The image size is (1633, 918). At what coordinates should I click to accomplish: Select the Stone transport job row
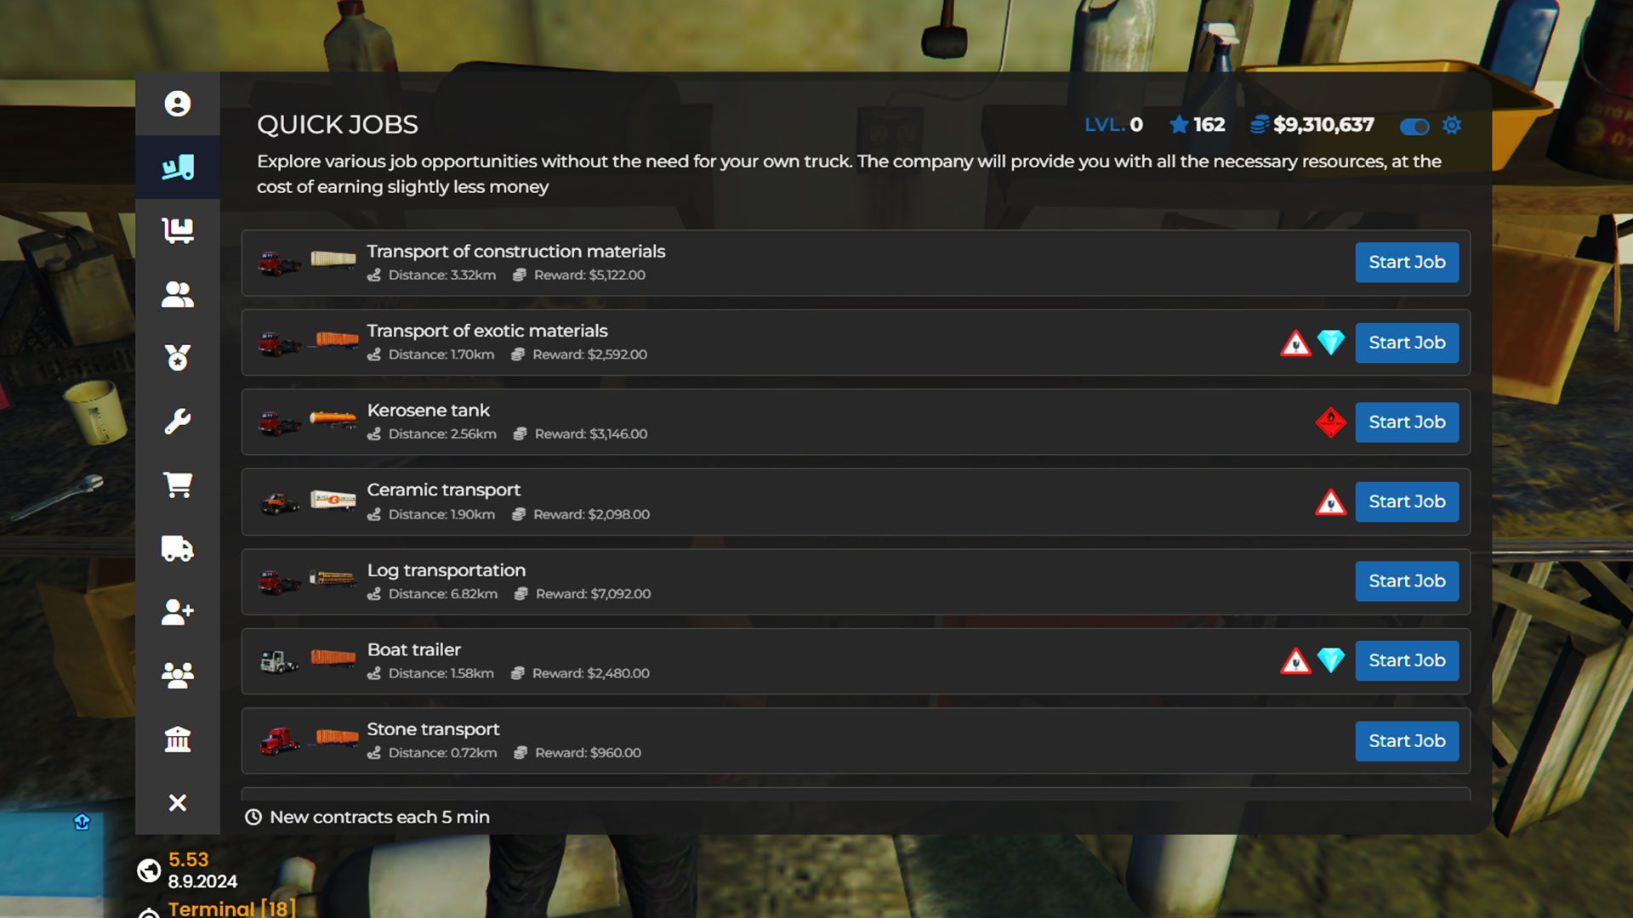(x=856, y=741)
